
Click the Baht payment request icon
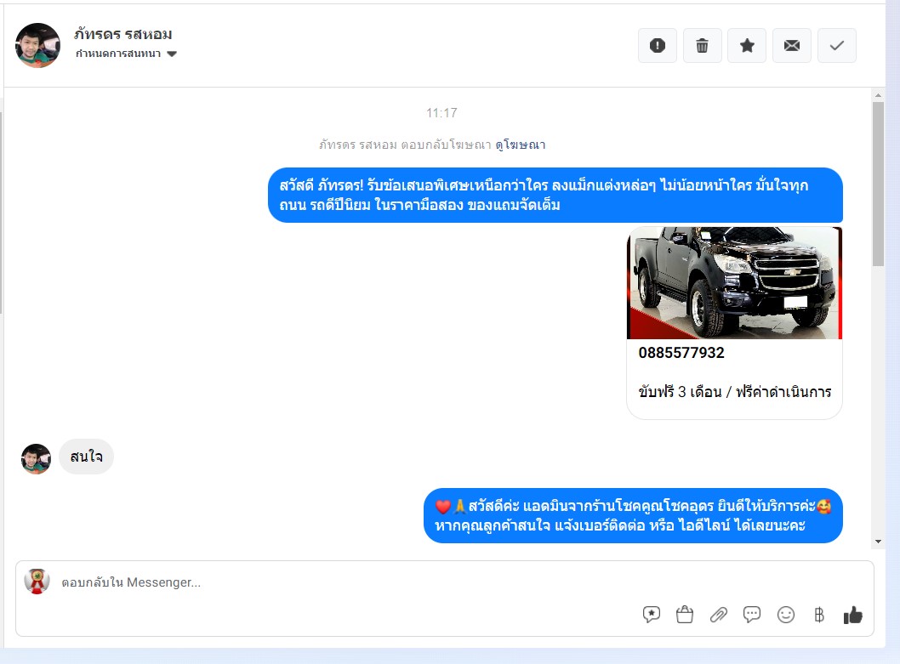pyautogui.click(x=819, y=615)
